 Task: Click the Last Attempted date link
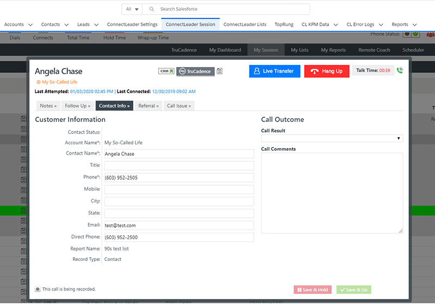point(91,92)
